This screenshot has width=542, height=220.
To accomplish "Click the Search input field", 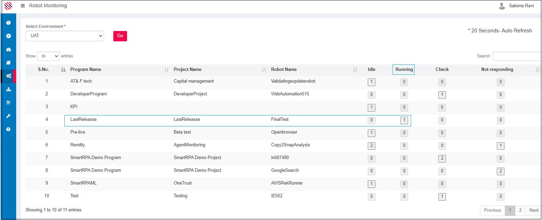I will [517, 56].
